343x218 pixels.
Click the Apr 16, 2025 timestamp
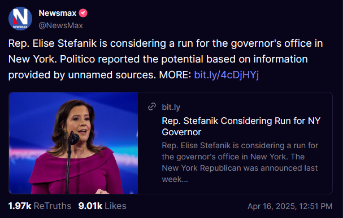click(x=290, y=206)
